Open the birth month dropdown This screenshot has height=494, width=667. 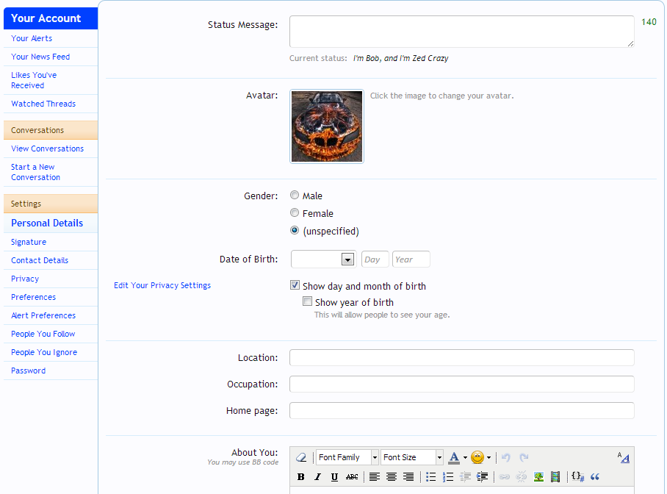click(324, 259)
